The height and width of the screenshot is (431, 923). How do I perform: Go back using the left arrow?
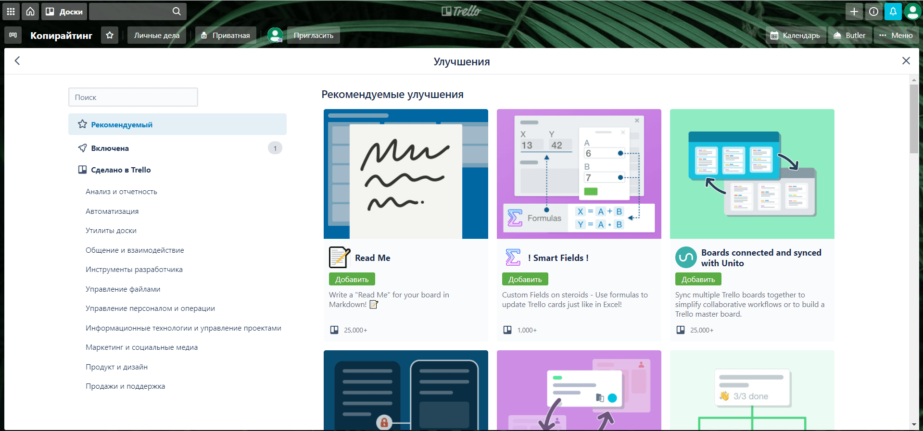[x=17, y=61]
